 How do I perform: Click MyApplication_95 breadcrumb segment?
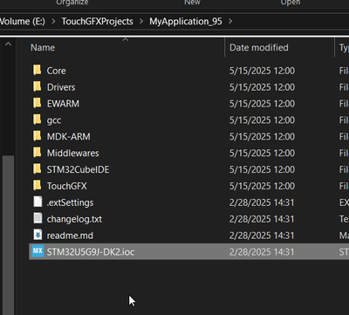186,21
